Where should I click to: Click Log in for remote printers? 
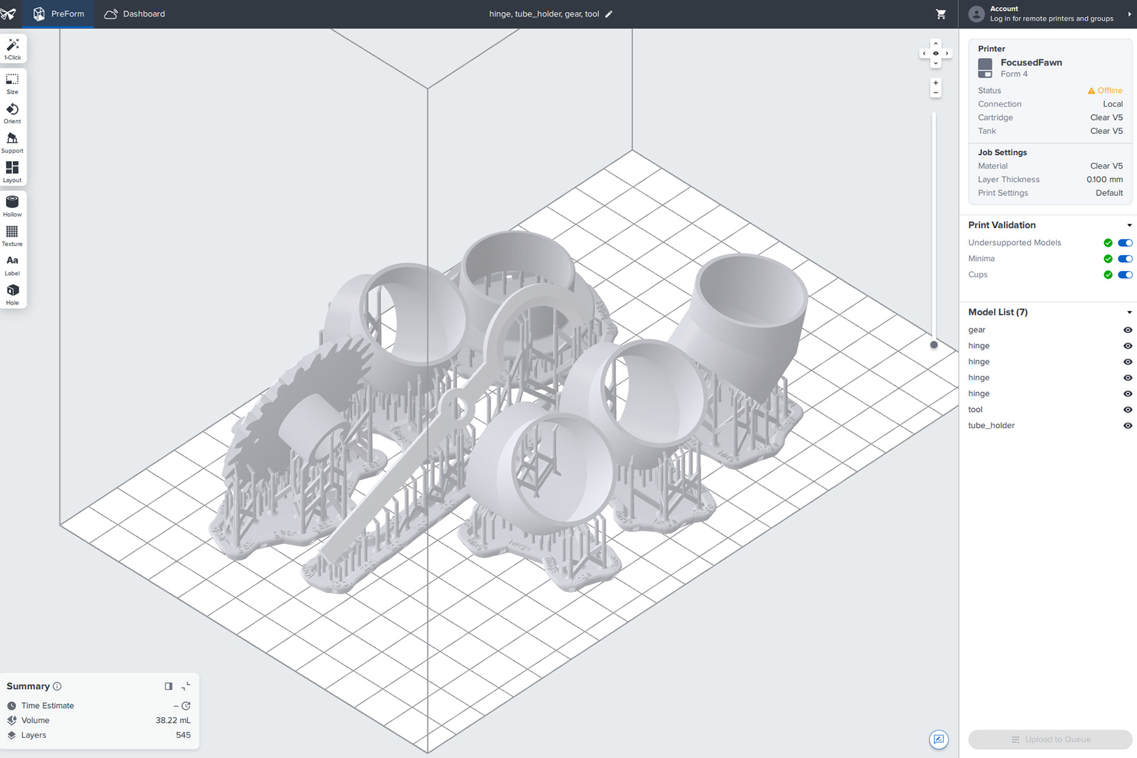pos(1052,19)
